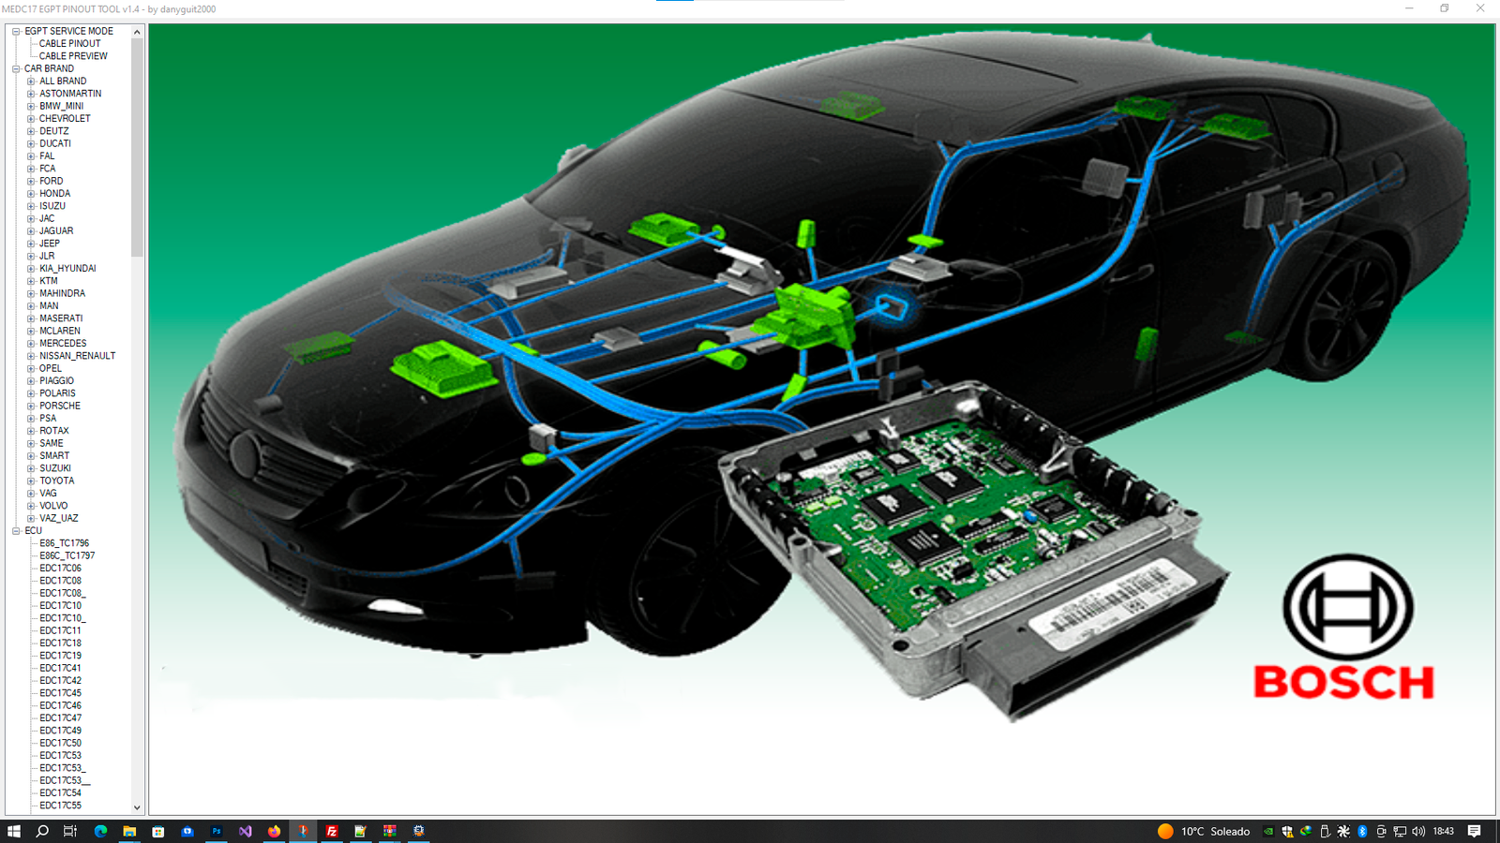Open WinRAR from the taskbar
Screen dimensions: 1500x843
click(x=389, y=831)
